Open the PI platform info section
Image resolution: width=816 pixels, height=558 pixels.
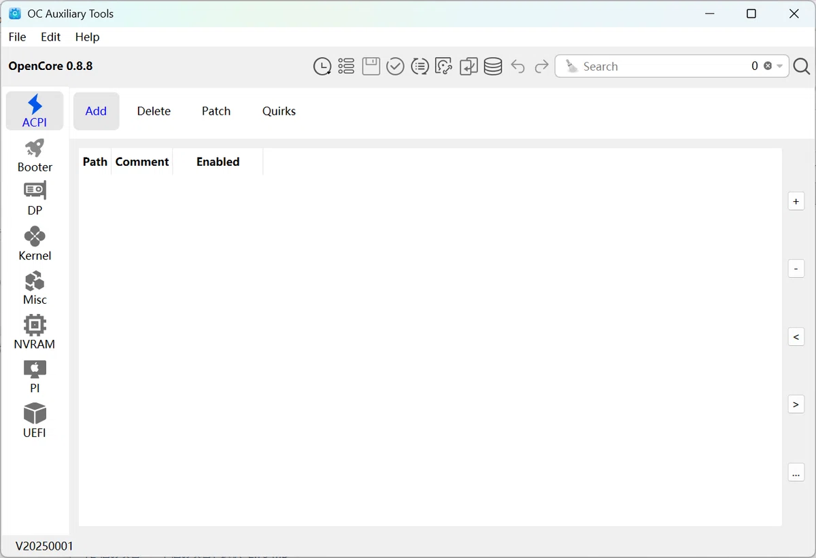click(35, 377)
